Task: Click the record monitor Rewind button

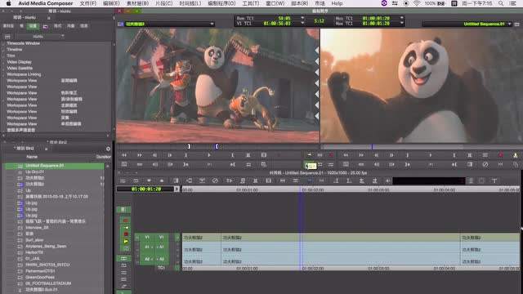Action: point(346,155)
